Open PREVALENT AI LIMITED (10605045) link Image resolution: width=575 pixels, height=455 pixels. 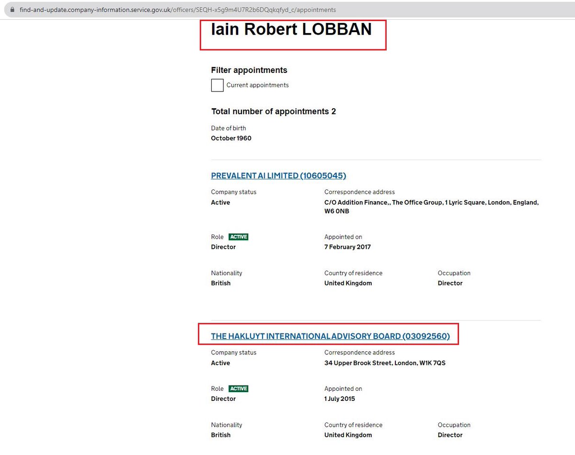[x=278, y=175]
